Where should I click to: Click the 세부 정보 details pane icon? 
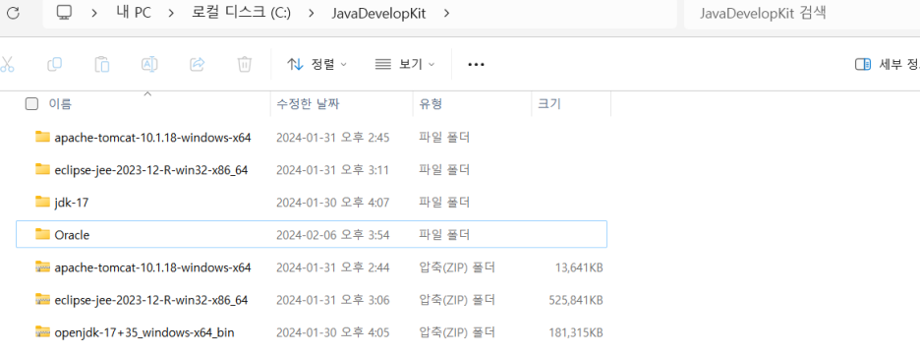863,65
